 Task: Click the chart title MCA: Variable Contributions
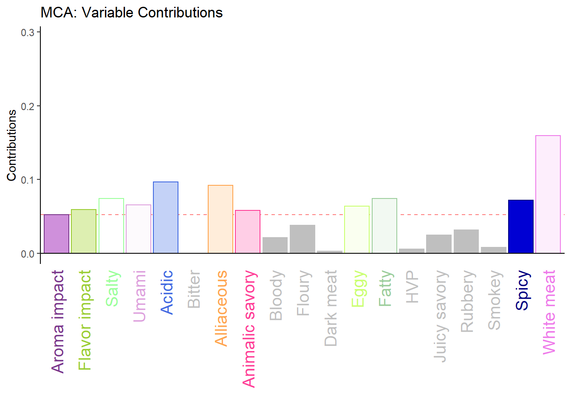[132, 13]
